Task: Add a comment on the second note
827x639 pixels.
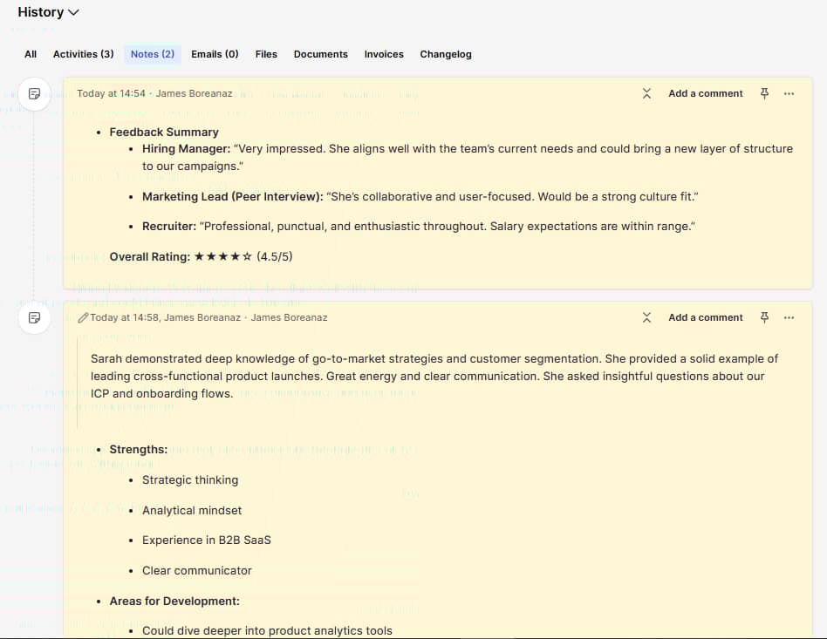Action: (x=705, y=317)
